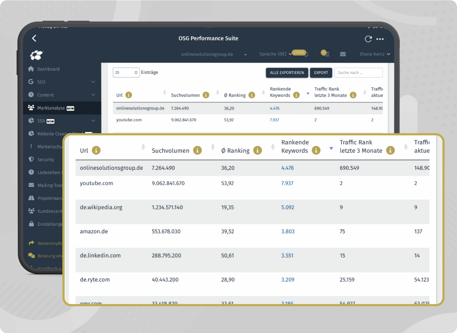Open the Sprache (DE) language dropdown
Screen dimensions: 457x333
275,54
